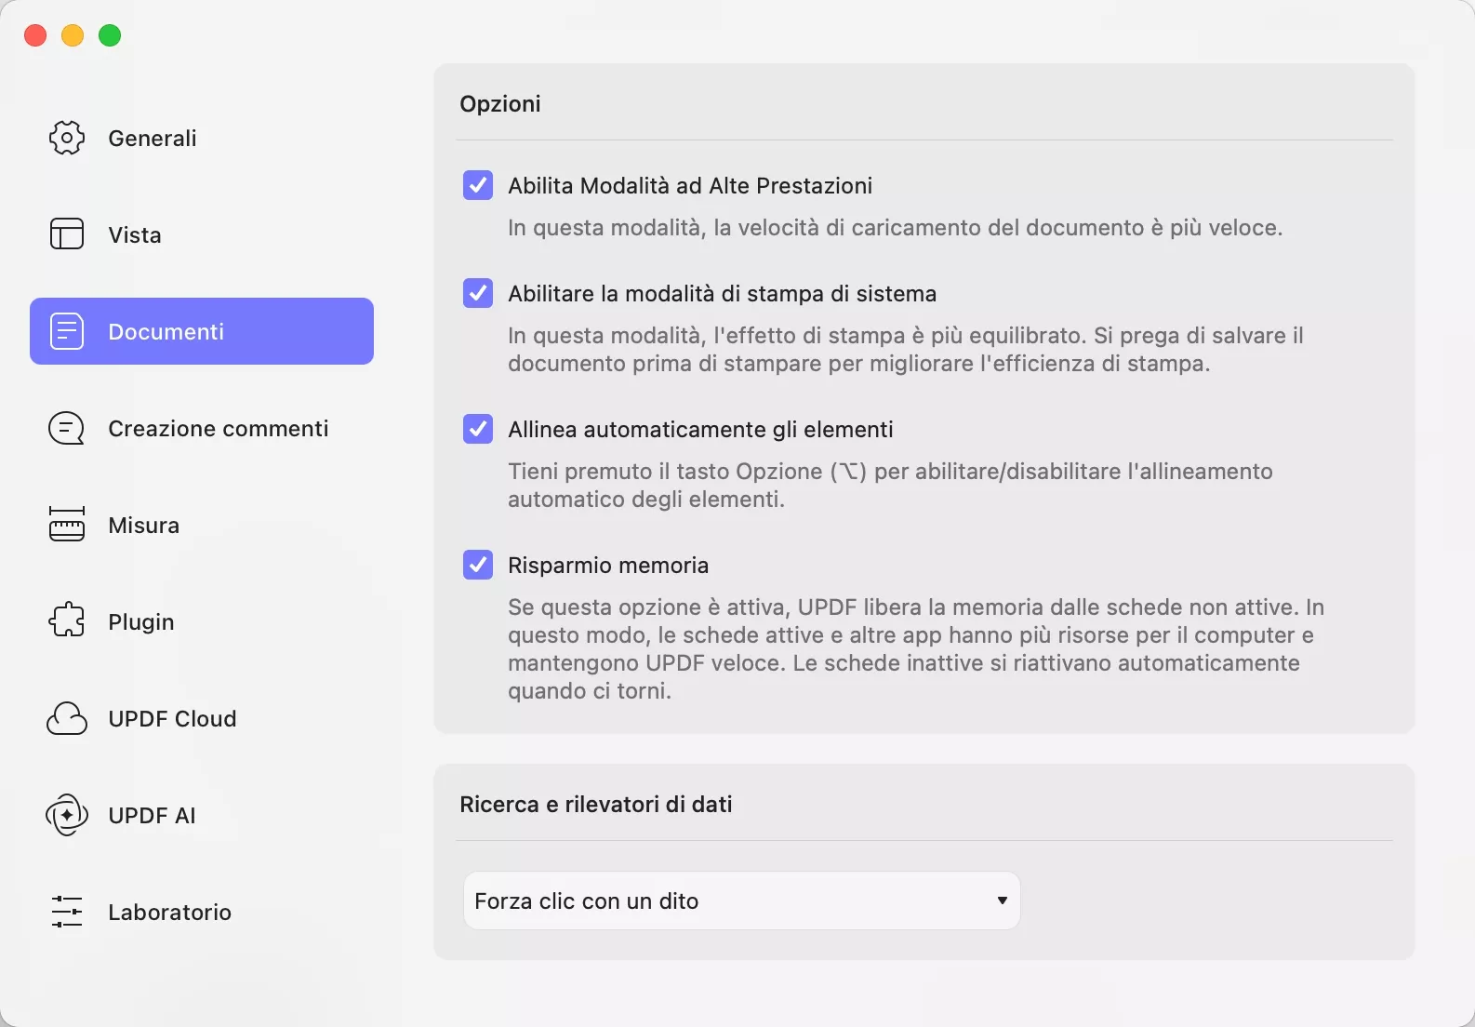Click the Opzioni section header

pyautogui.click(x=499, y=103)
